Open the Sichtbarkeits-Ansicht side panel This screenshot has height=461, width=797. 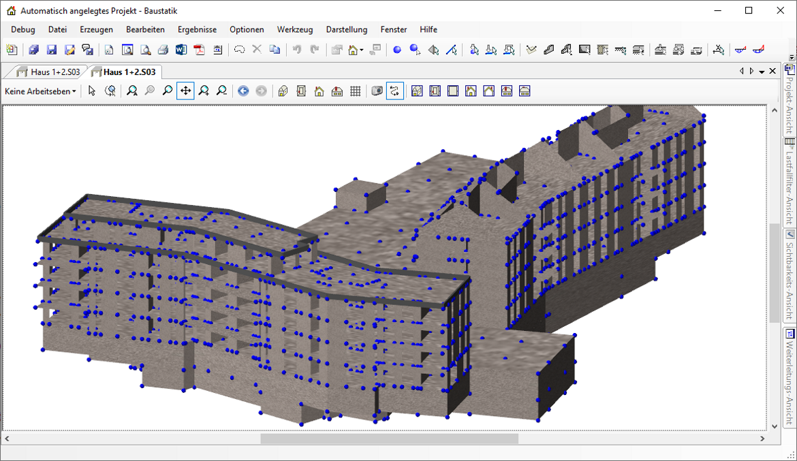(790, 276)
